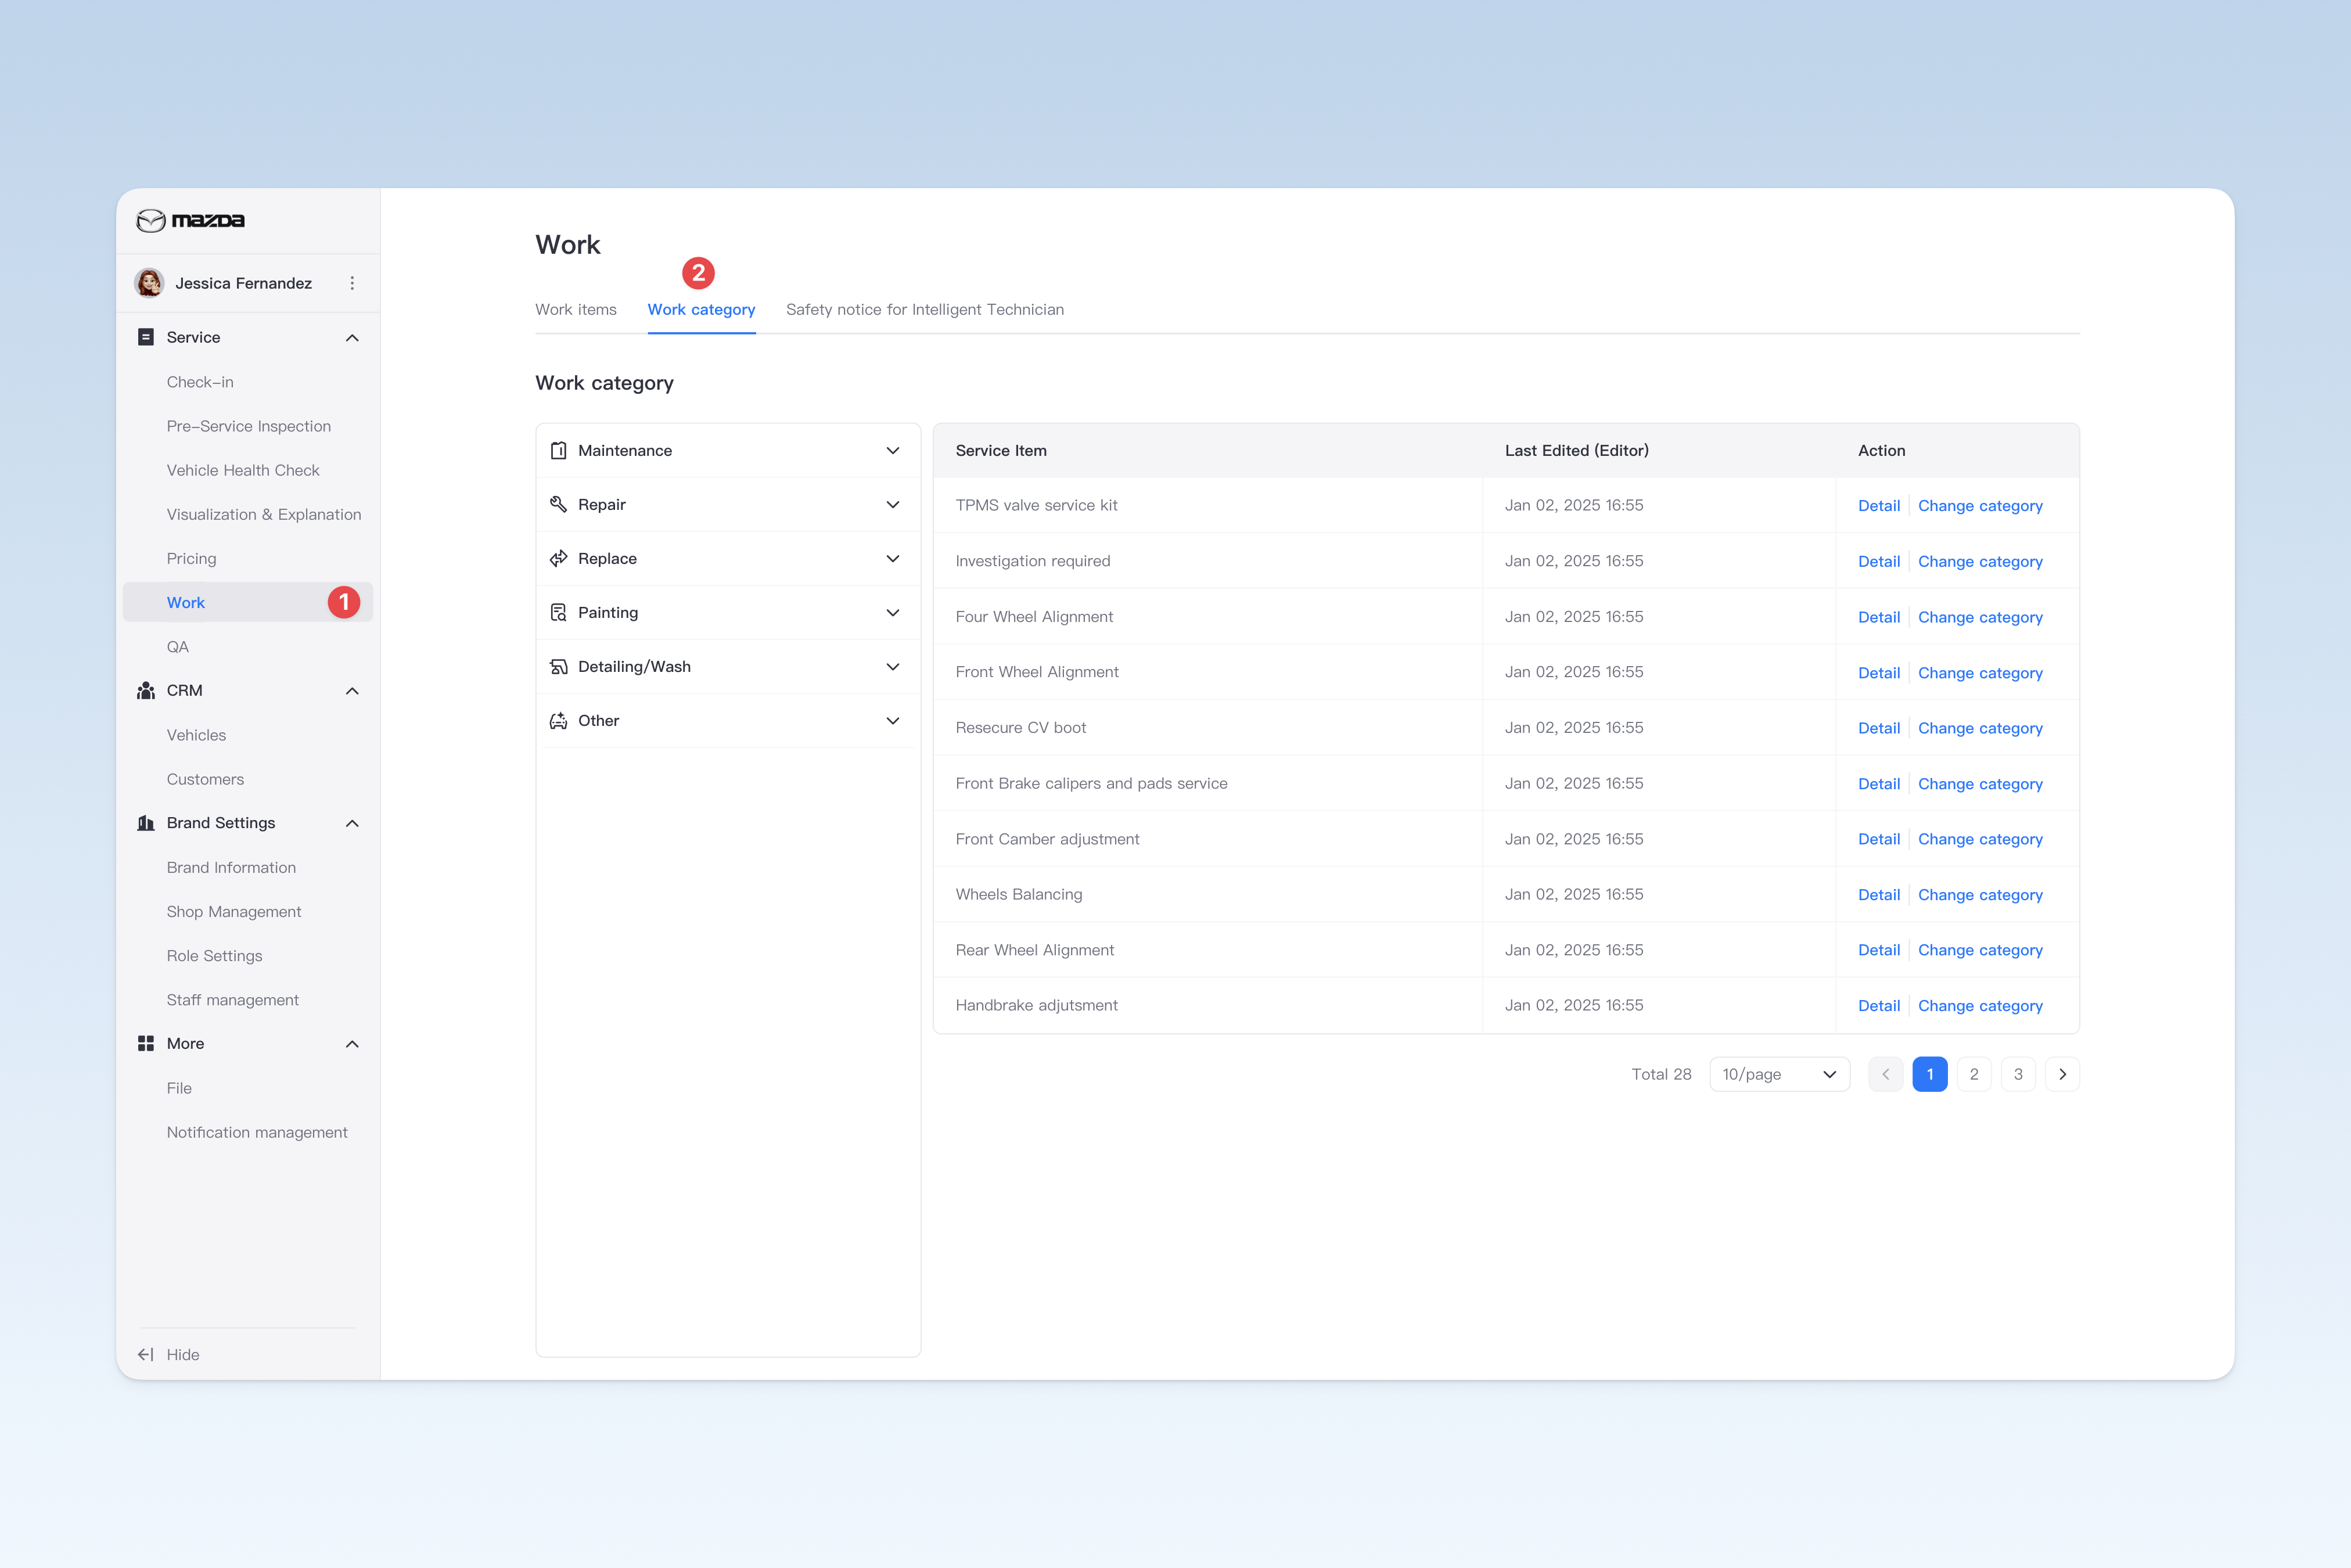Click the Resecure CV boot row text

1020,728
